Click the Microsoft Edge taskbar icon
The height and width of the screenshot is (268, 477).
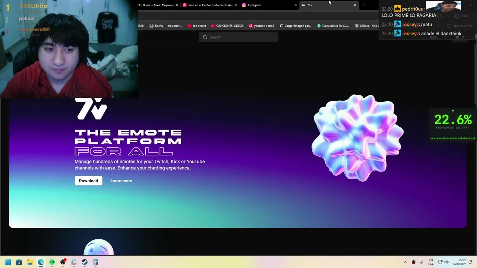click(41, 262)
